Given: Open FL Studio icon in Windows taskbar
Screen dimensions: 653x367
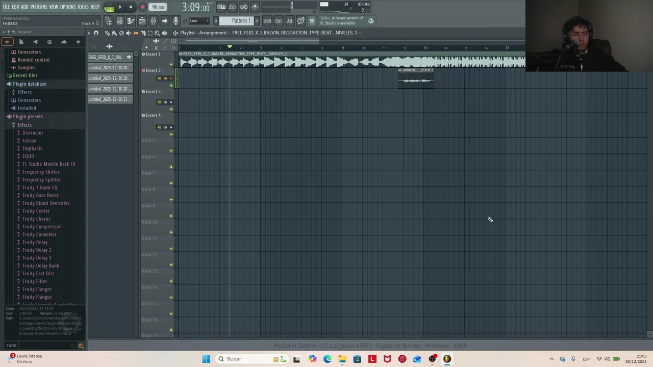Looking at the screenshot, I should pos(447,359).
